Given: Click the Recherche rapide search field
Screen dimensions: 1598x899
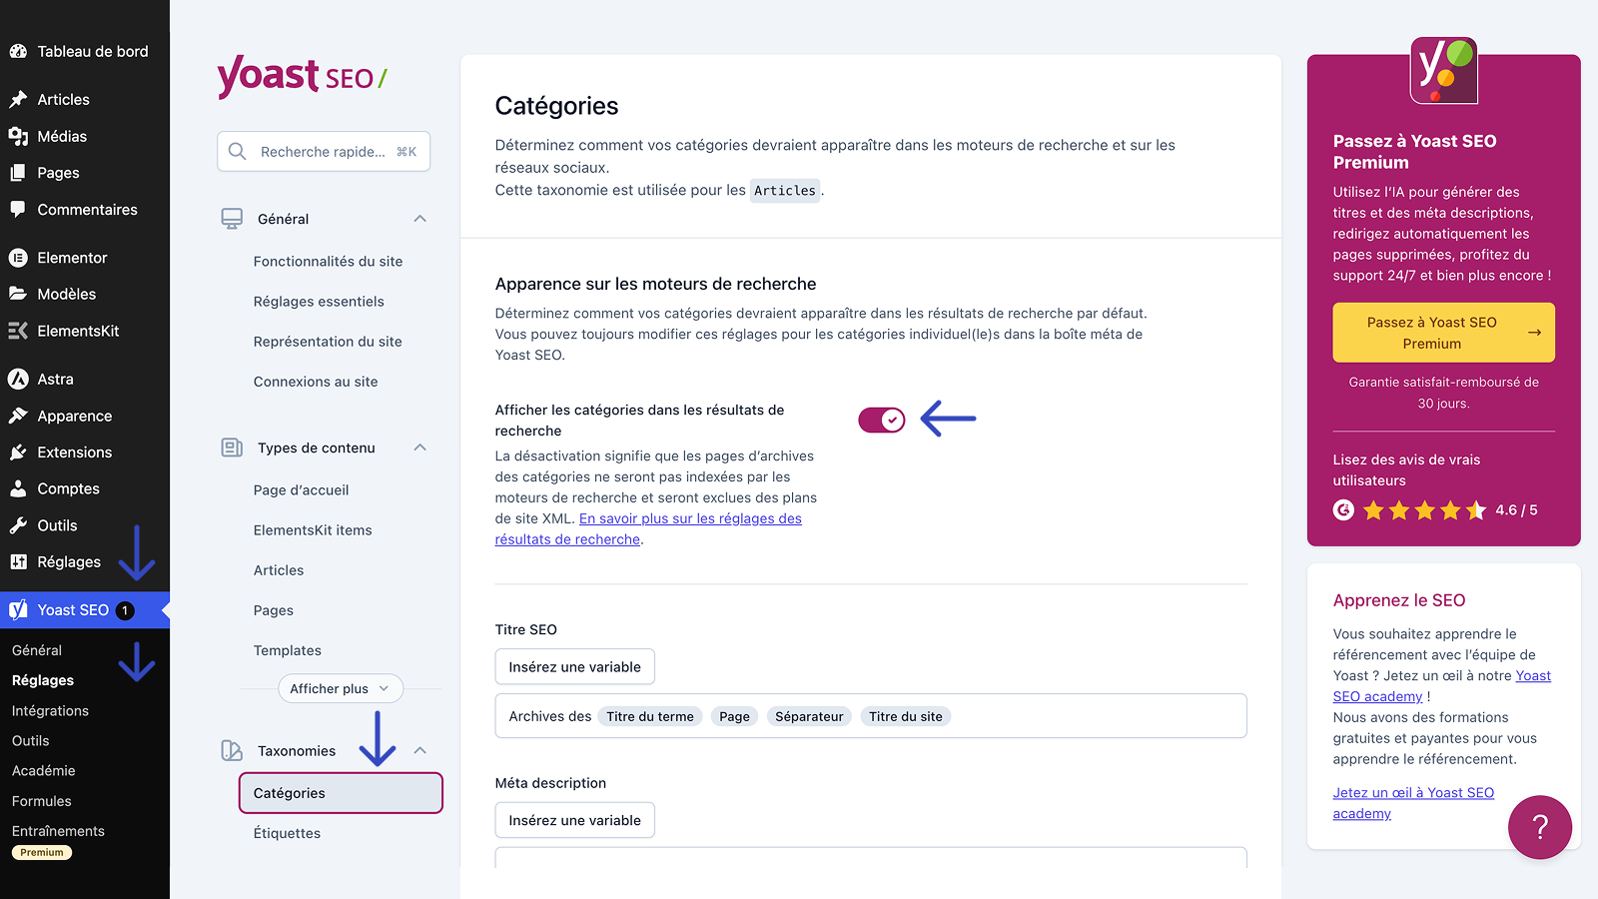Looking at the screenshot, I should point(323,151).
